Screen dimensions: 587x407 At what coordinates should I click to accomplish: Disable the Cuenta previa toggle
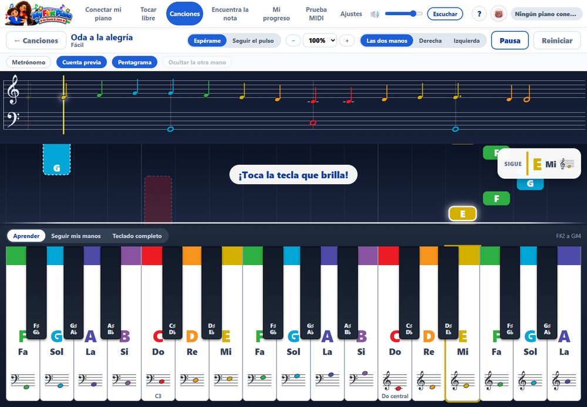pyautogui.click(x=82, y=62)
